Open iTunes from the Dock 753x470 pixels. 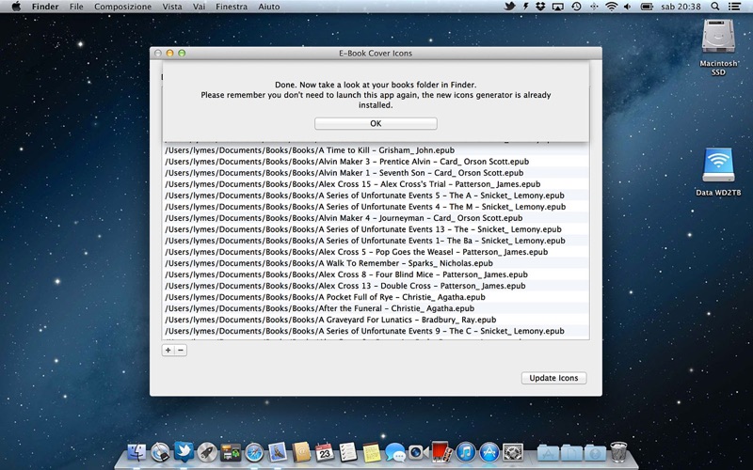(x=465, y=452)
